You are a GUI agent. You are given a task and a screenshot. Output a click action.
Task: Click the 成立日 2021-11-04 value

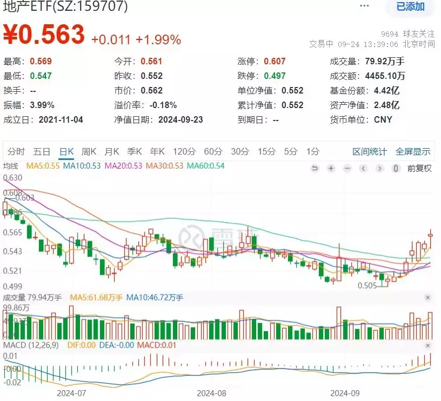coord(61,120)
